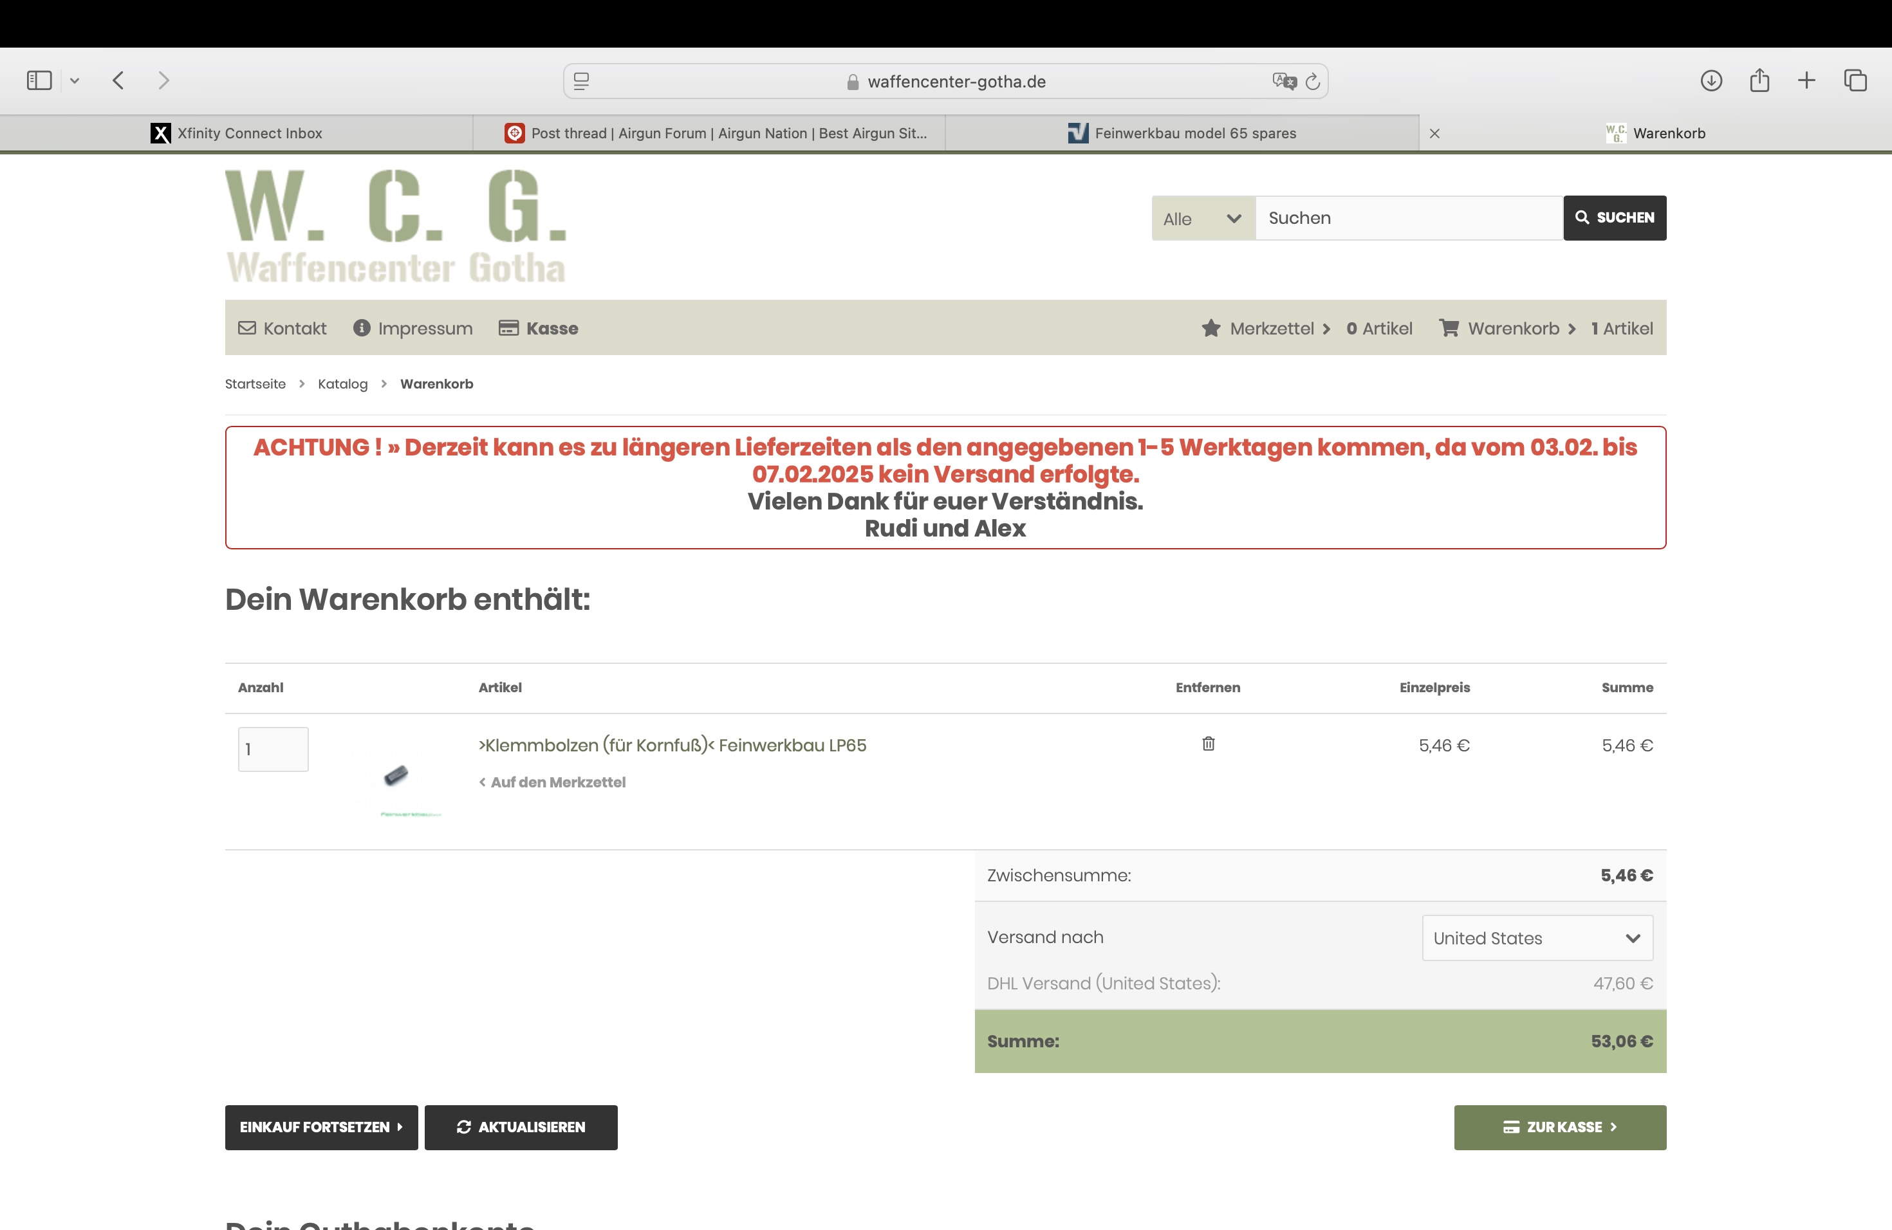Viewport: 1892px width, 1230px height.
Task: Click ZUR KASSE checkout button
Action: coord(1560,1126)
